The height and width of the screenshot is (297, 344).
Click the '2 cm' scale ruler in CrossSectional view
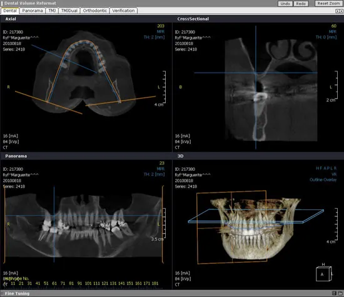(x=336, y=84)
